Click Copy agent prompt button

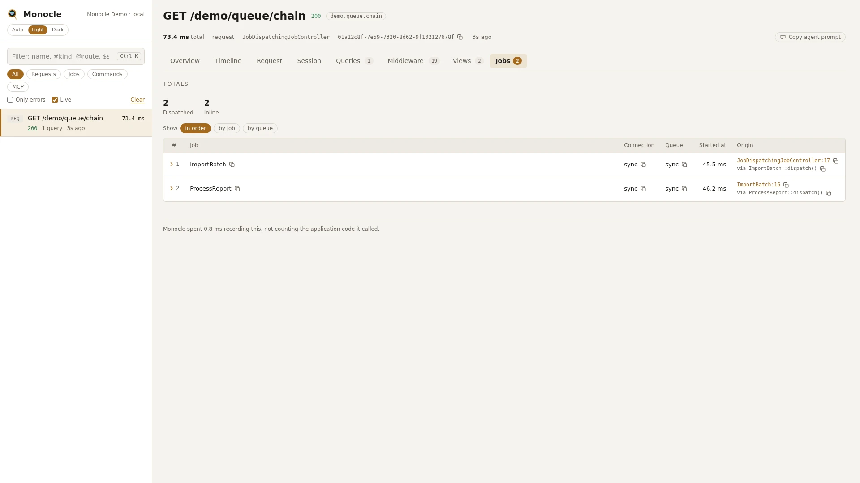click(x=810, y=37)
